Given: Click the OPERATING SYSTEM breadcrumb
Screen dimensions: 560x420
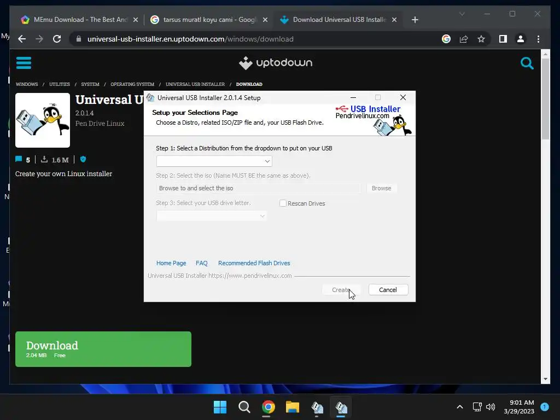Looking at the screenshot, I should pyautogui.click(x=132, y=84).
